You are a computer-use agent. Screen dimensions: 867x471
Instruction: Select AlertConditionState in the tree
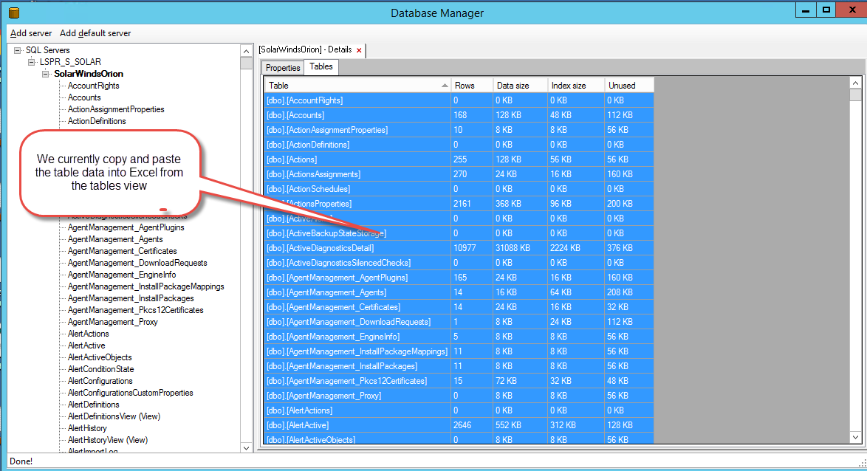pos(100,369)
